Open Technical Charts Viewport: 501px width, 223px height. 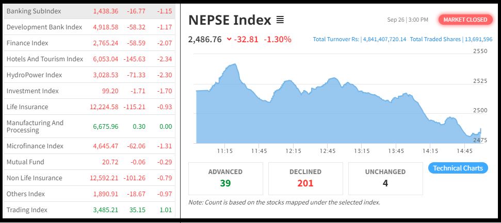point(458,168)
